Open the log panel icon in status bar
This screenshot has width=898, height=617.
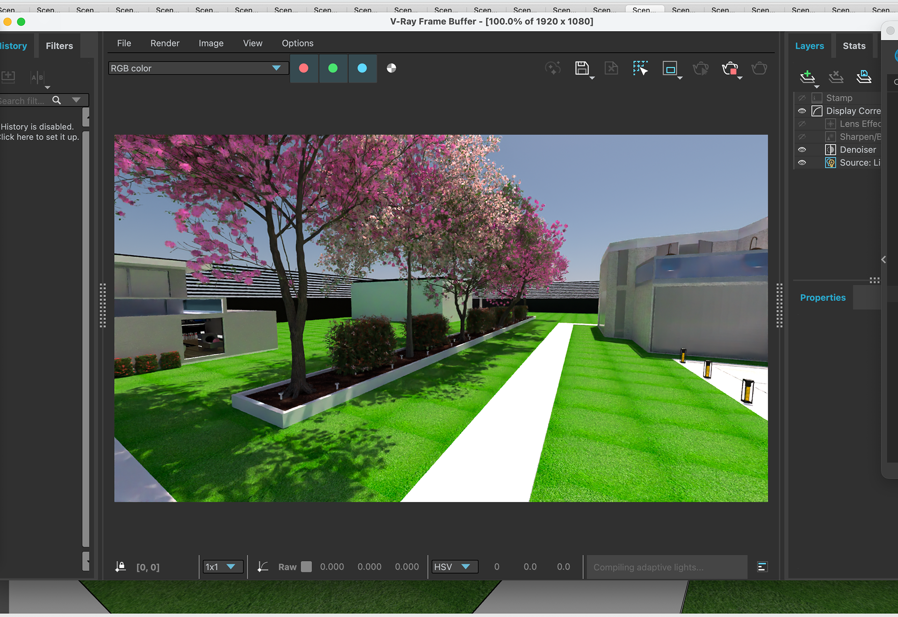(762, 567)
